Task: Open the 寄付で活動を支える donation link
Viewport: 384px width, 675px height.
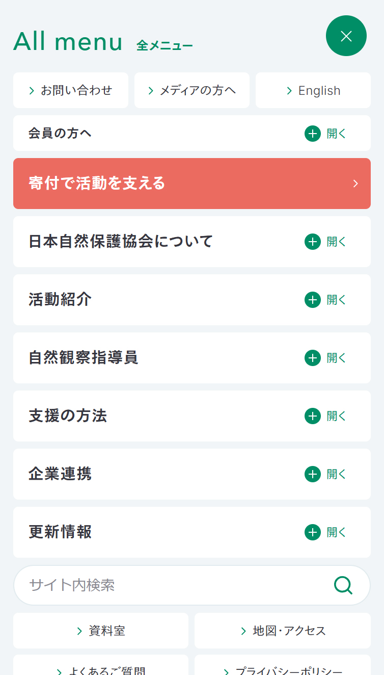Action: [x=192, y=184]
